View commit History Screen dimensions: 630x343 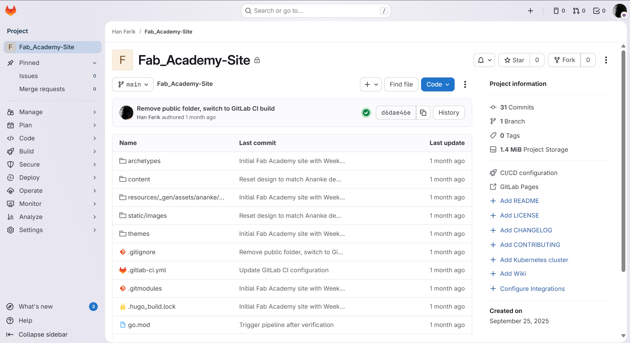tap(448, 113)
